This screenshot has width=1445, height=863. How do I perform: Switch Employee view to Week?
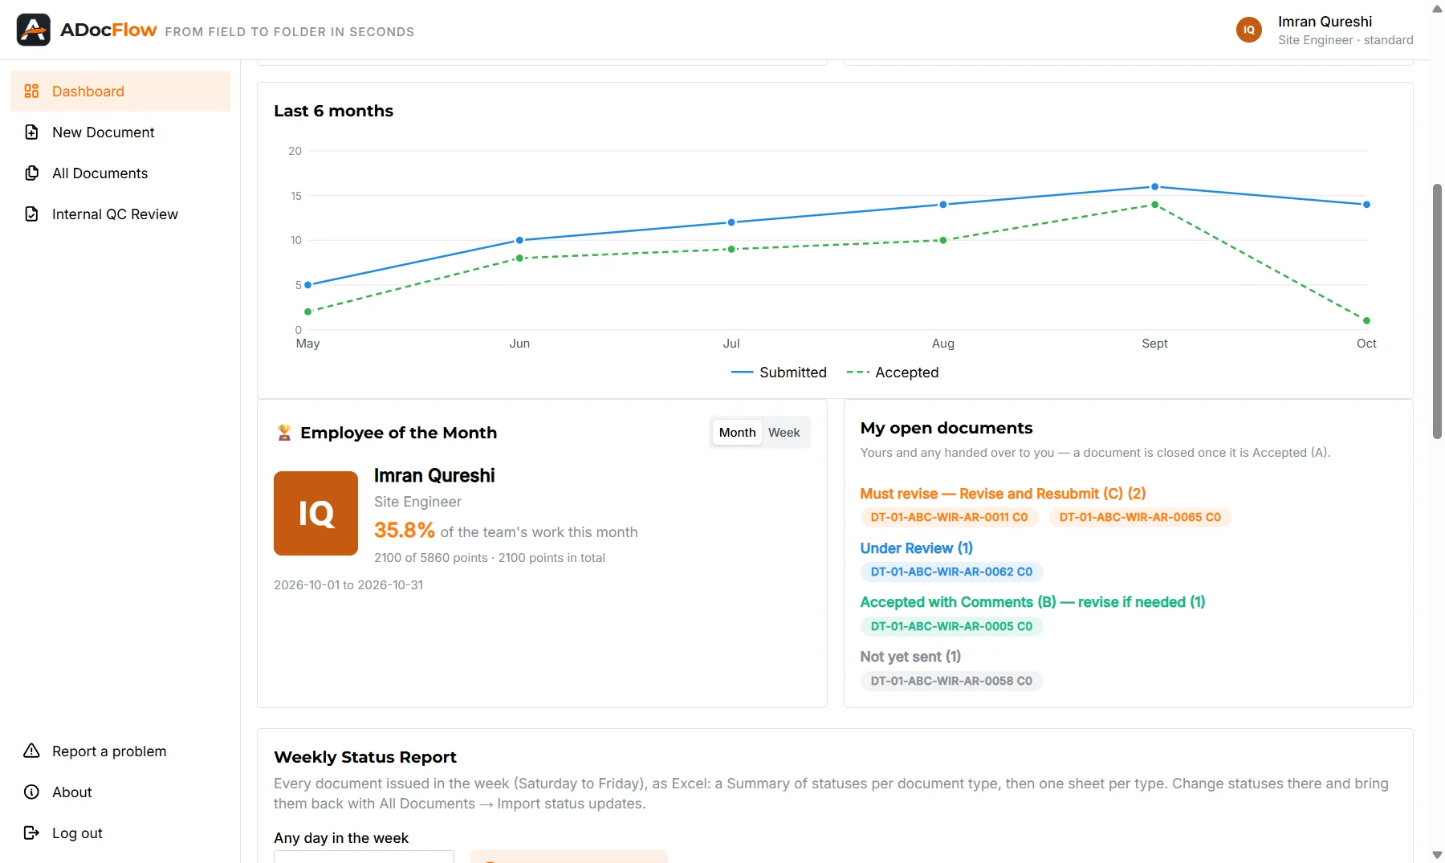click(784, 432)
